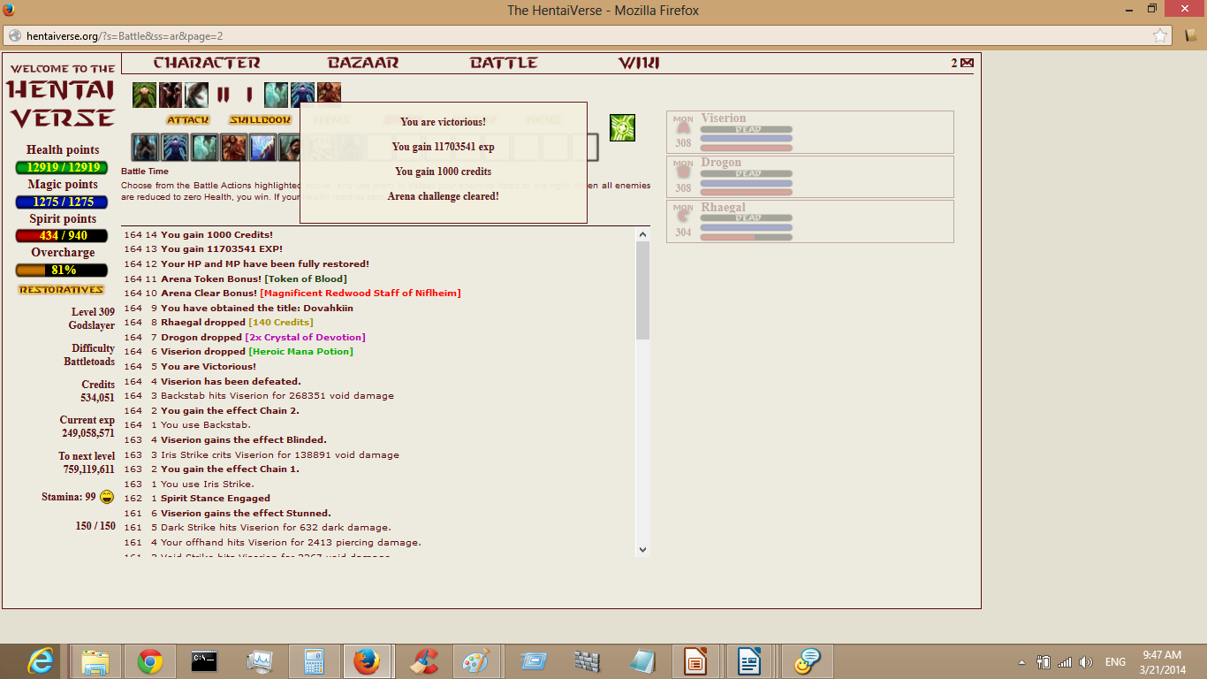Open the Firefox bookmarks menu icon
1207x679 pixels.
click(x=1191, y=35)
